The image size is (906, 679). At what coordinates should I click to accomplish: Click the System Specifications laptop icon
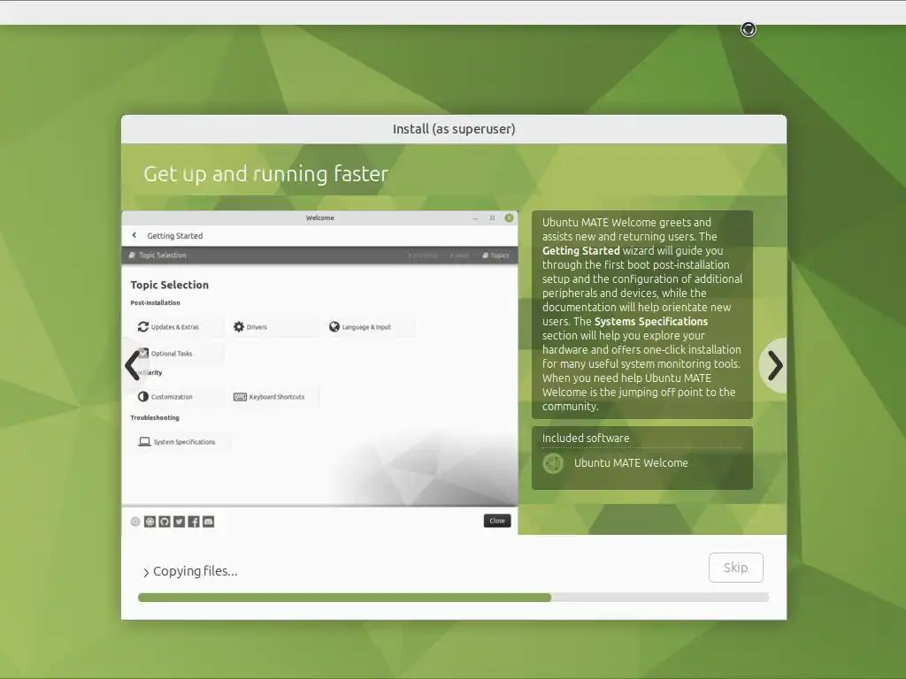click(x=144, y=442)
